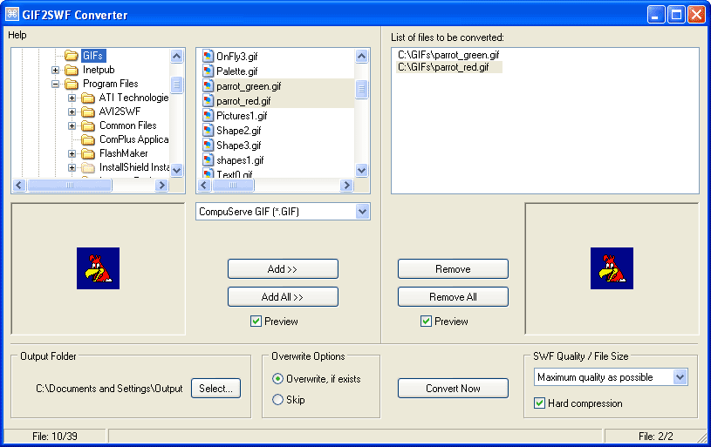The width and height of the screenshot is (711, 447).
Task: Click the GIF2SWF title bar app icon
Action: coord(12,15)
